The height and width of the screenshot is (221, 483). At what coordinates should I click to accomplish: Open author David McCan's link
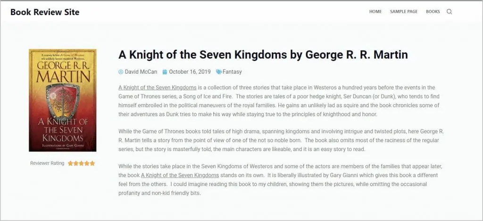141,72
